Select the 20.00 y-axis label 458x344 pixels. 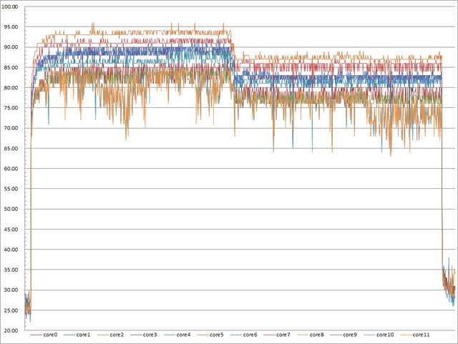click(x=14, y=330)
